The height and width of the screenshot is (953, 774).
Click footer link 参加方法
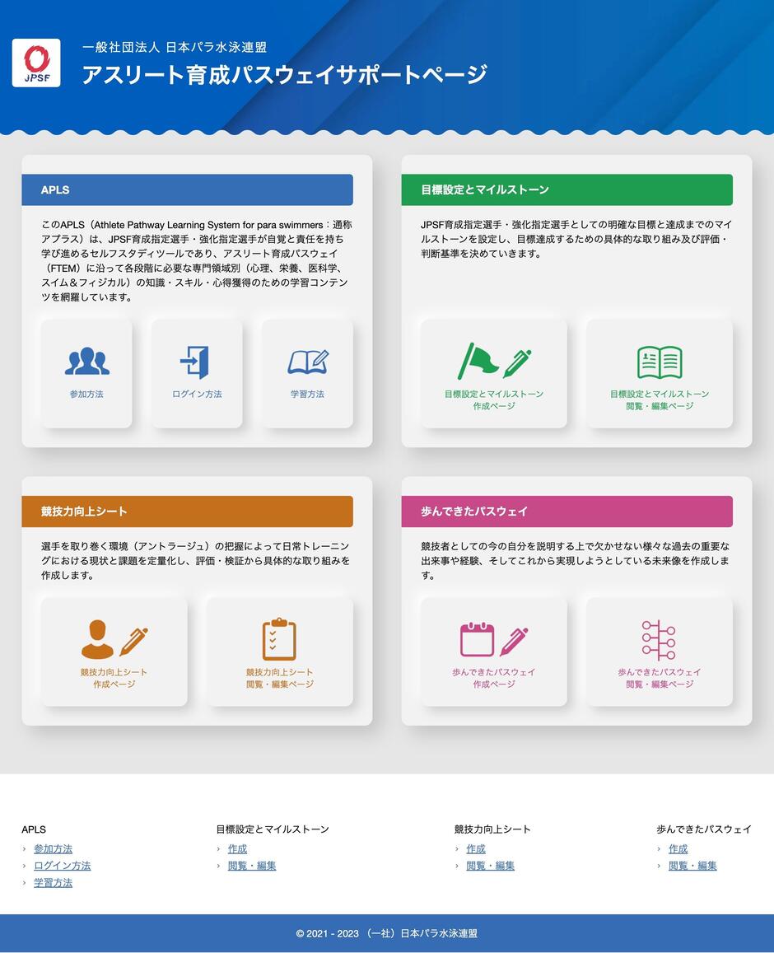(x=53, y=848)
